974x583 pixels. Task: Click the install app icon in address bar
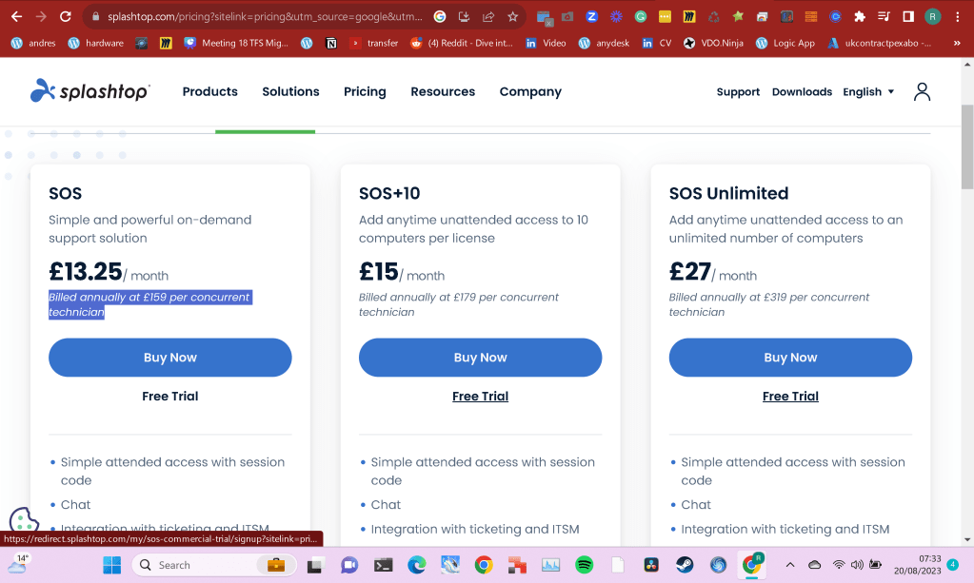(x=464, y=17)
